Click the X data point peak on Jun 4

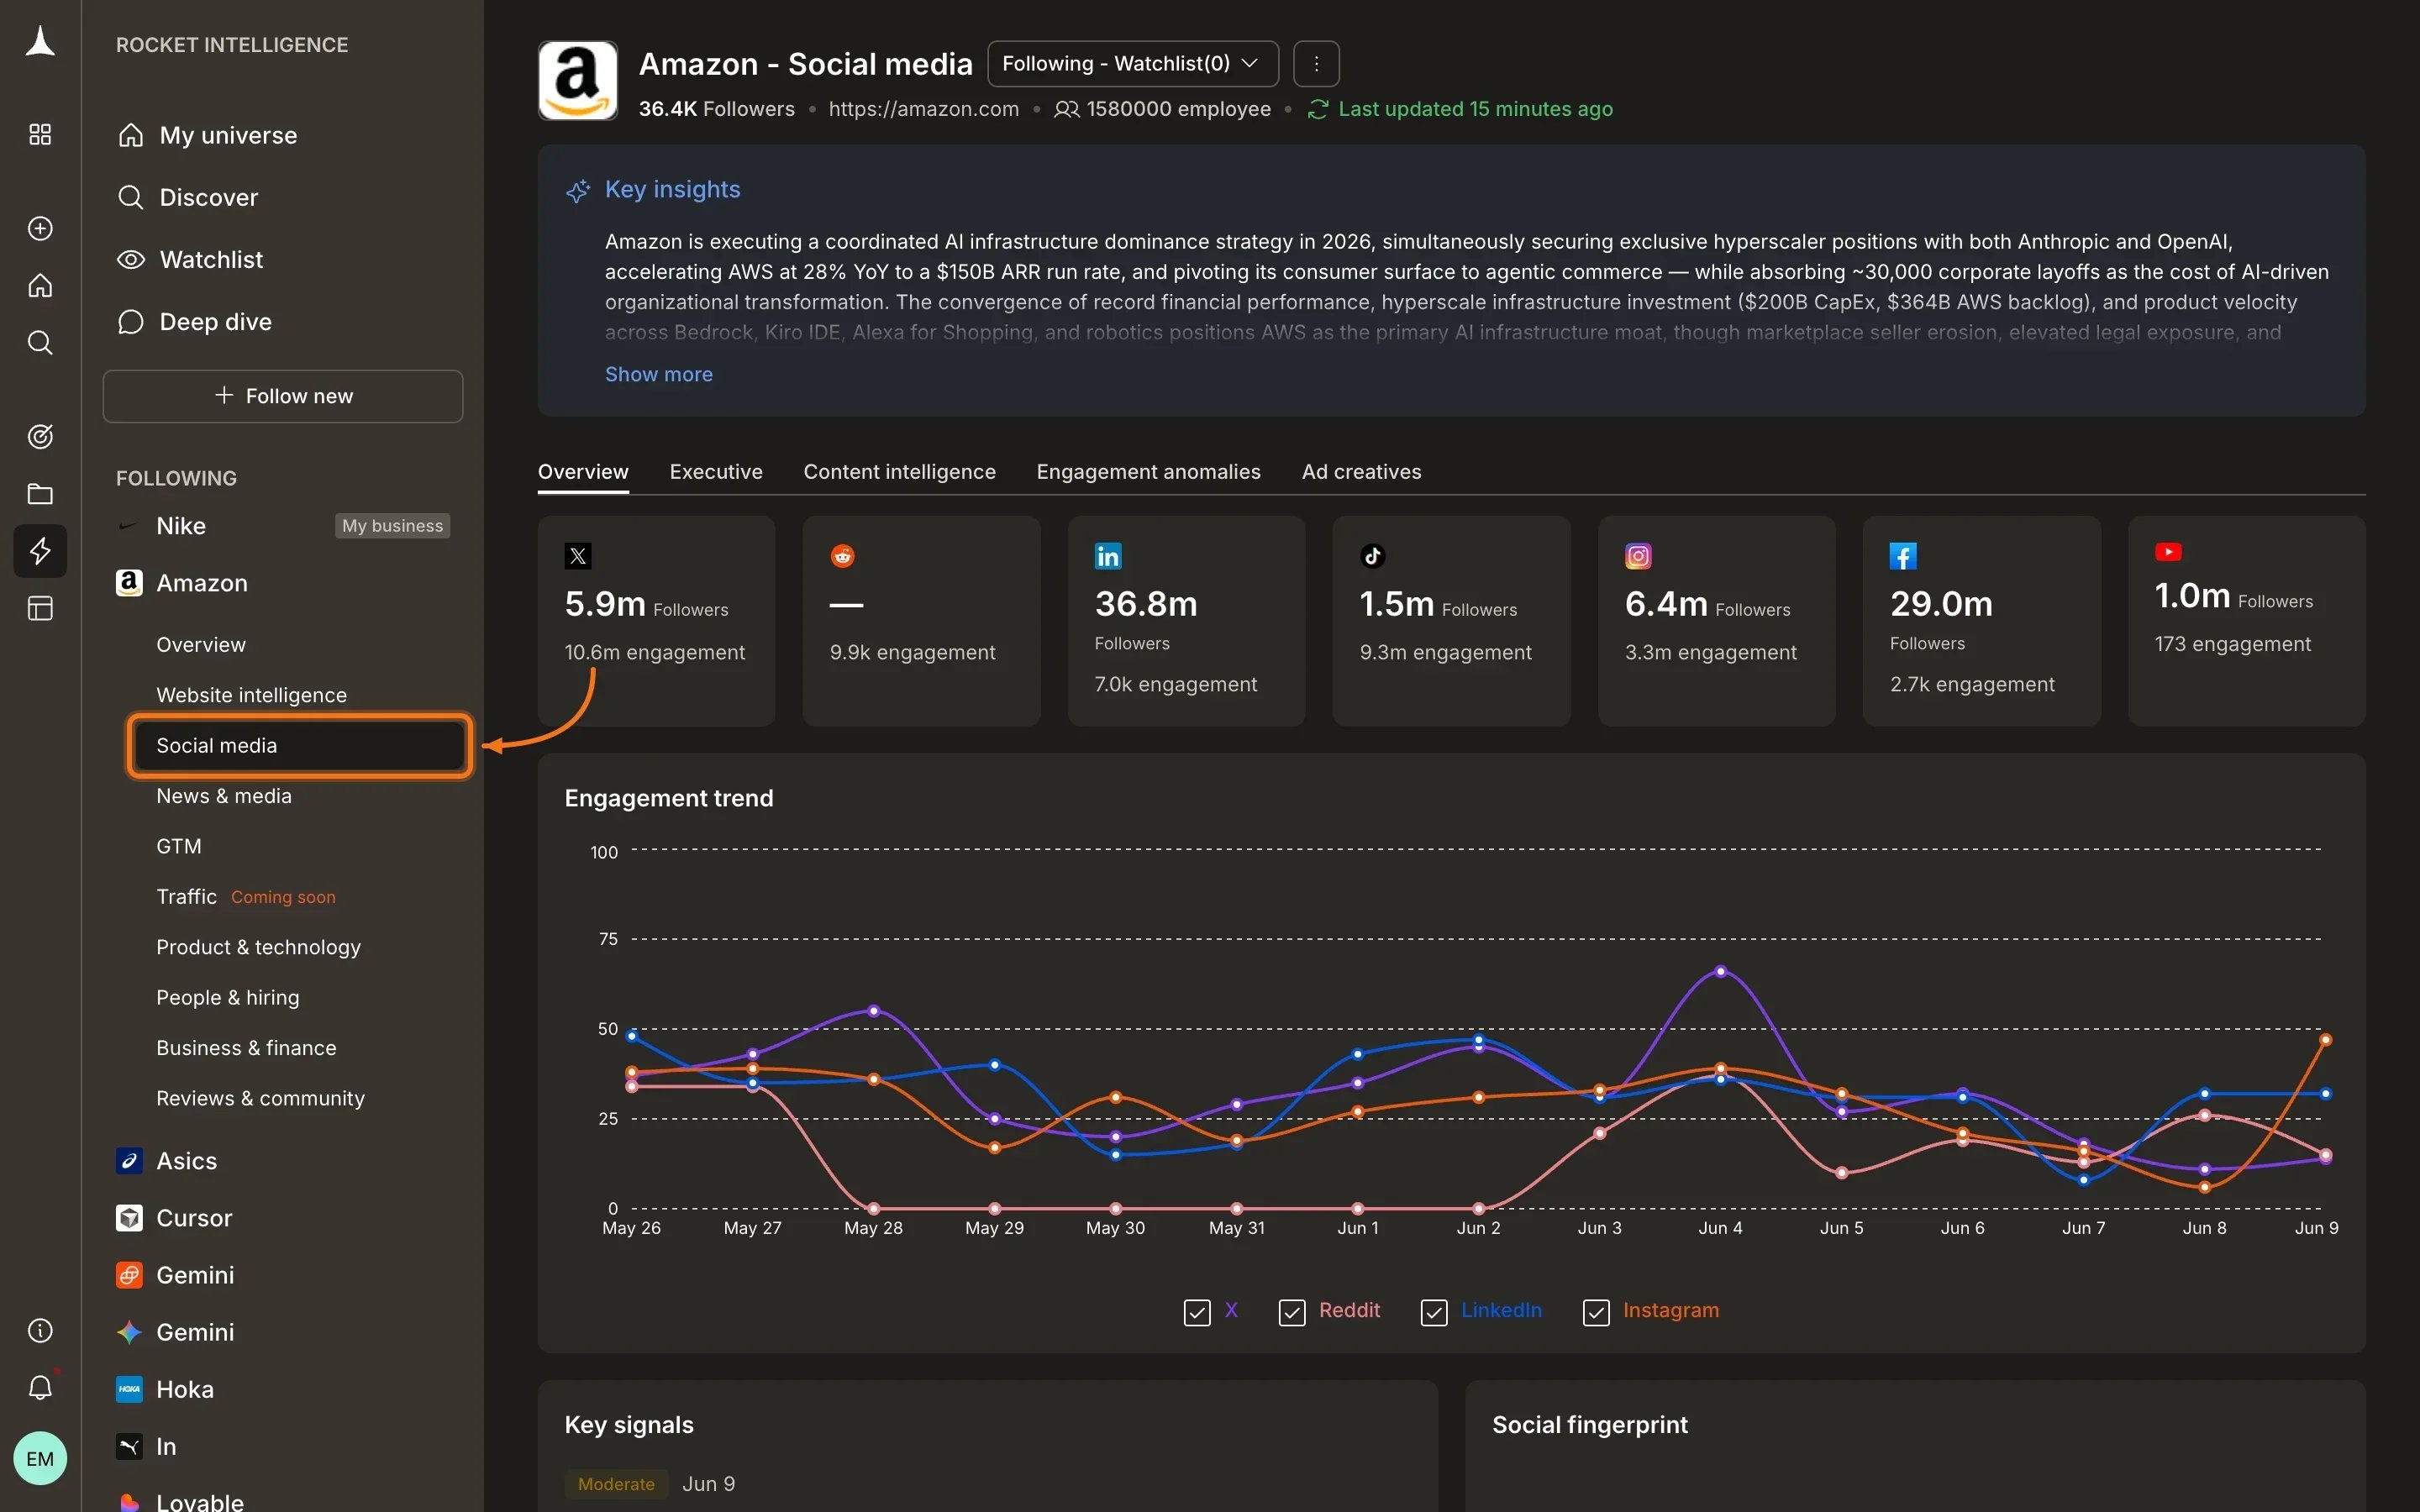(x=1721, y=971)
